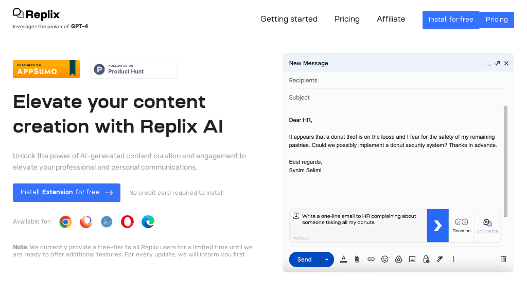
Task: Toggle confidential mode with the lock icon
Action: [x=426, y=259]
